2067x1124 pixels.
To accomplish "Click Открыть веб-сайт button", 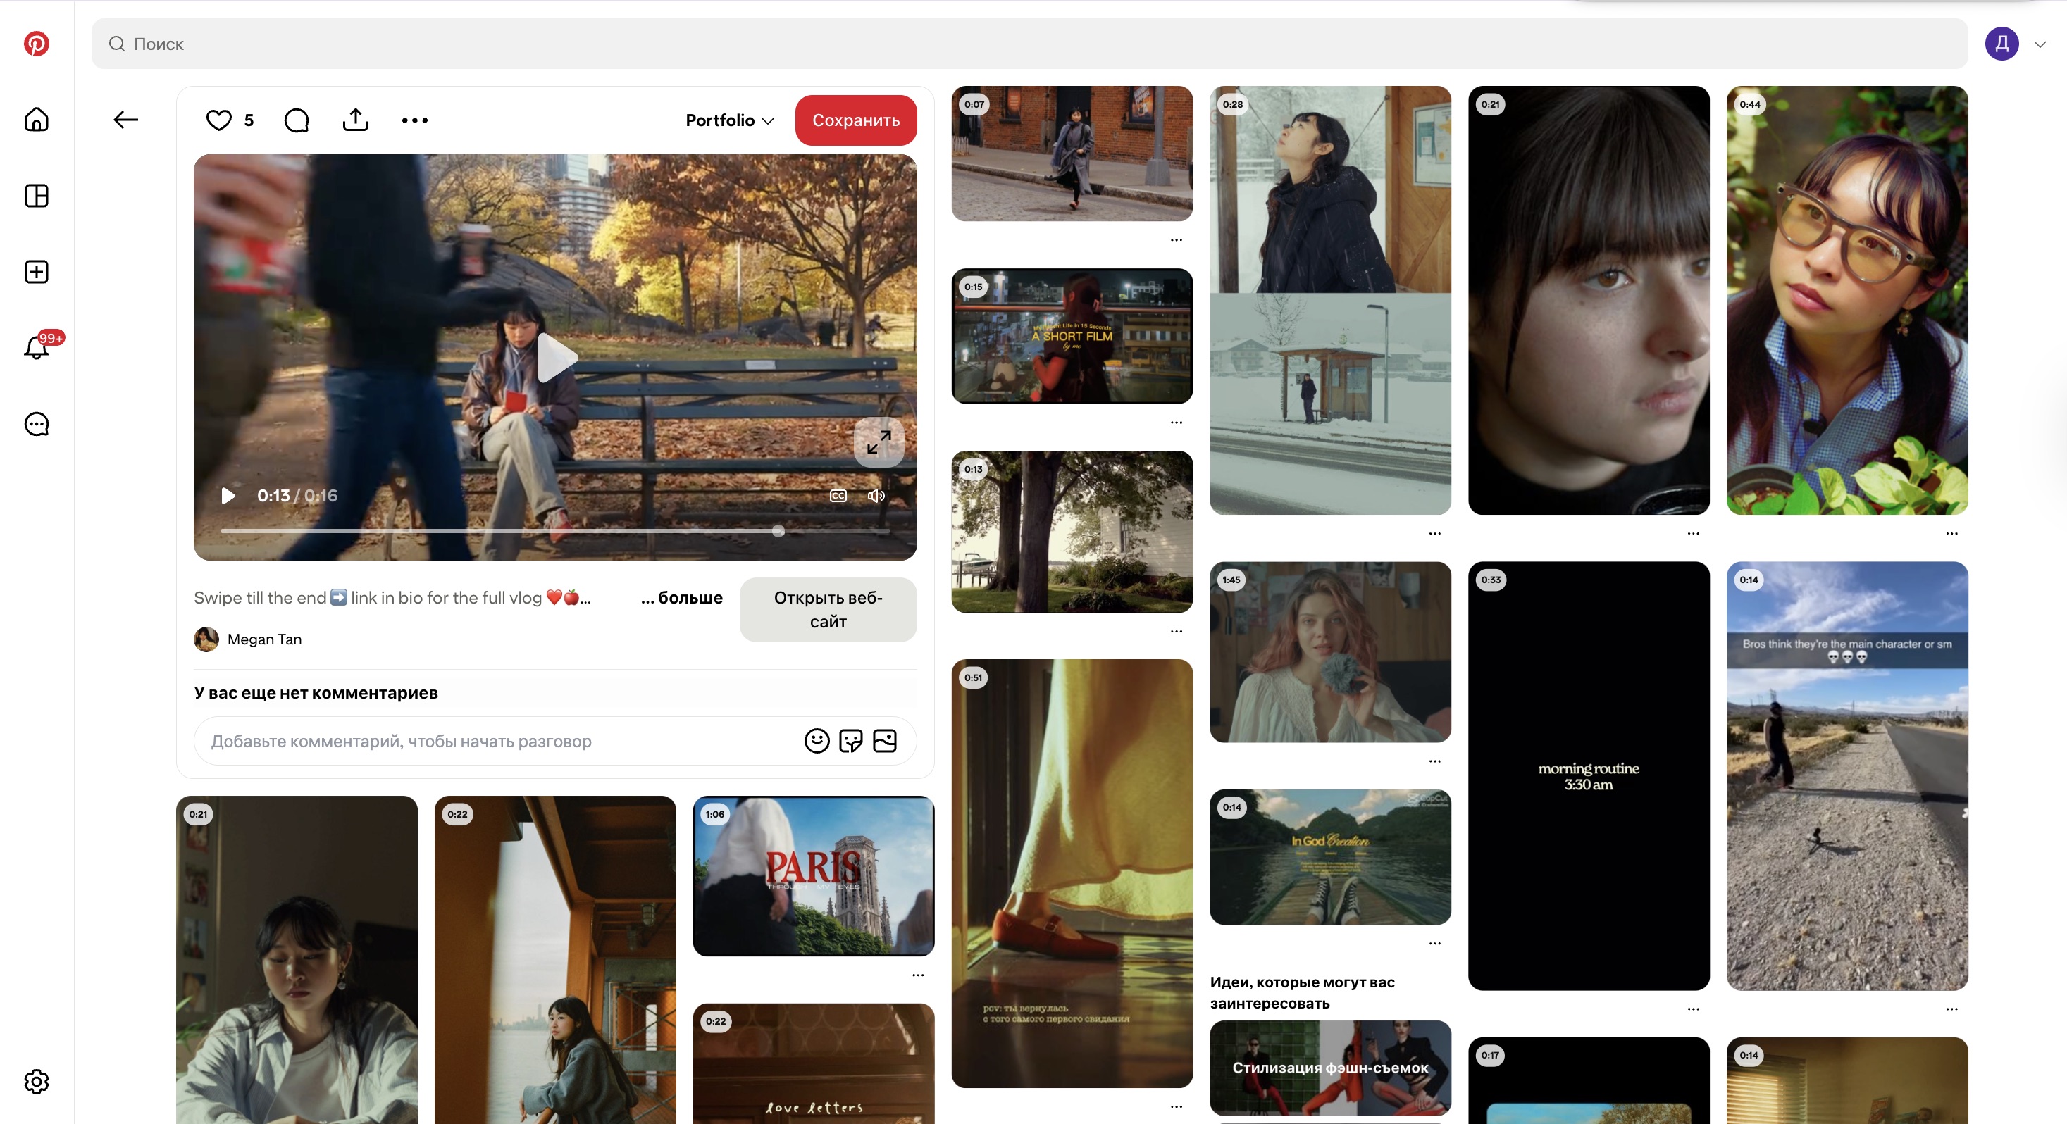I will click(827, 609).
